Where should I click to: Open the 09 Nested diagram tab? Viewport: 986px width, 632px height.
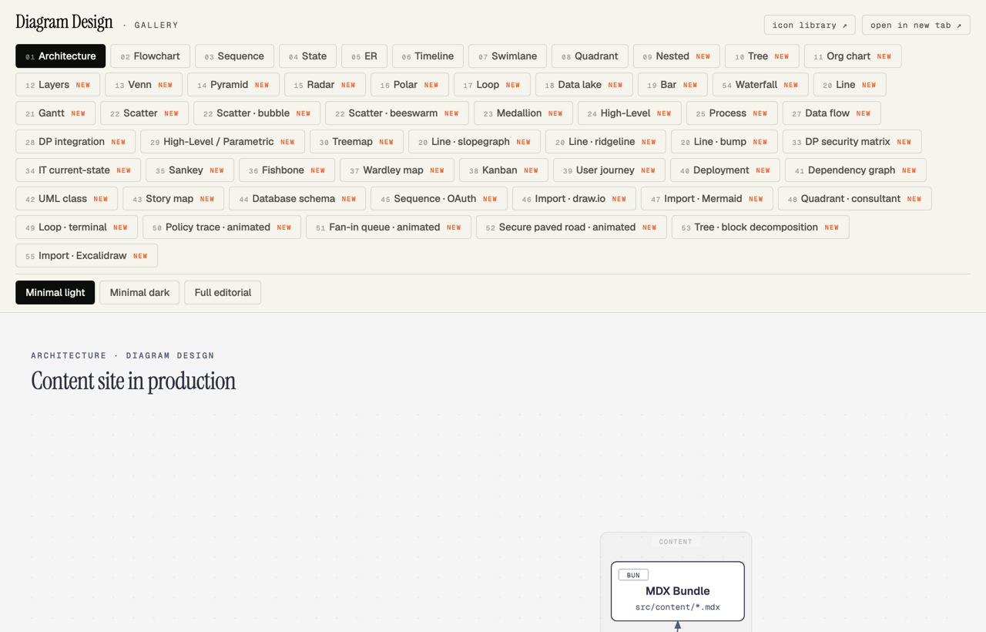[x=676, y=56]
